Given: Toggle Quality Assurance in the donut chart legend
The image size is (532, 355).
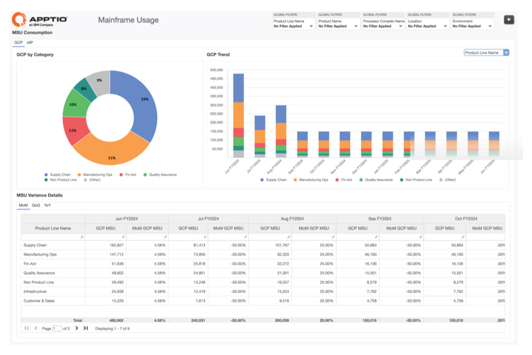Looking at the screenshot, I should 160,175.
